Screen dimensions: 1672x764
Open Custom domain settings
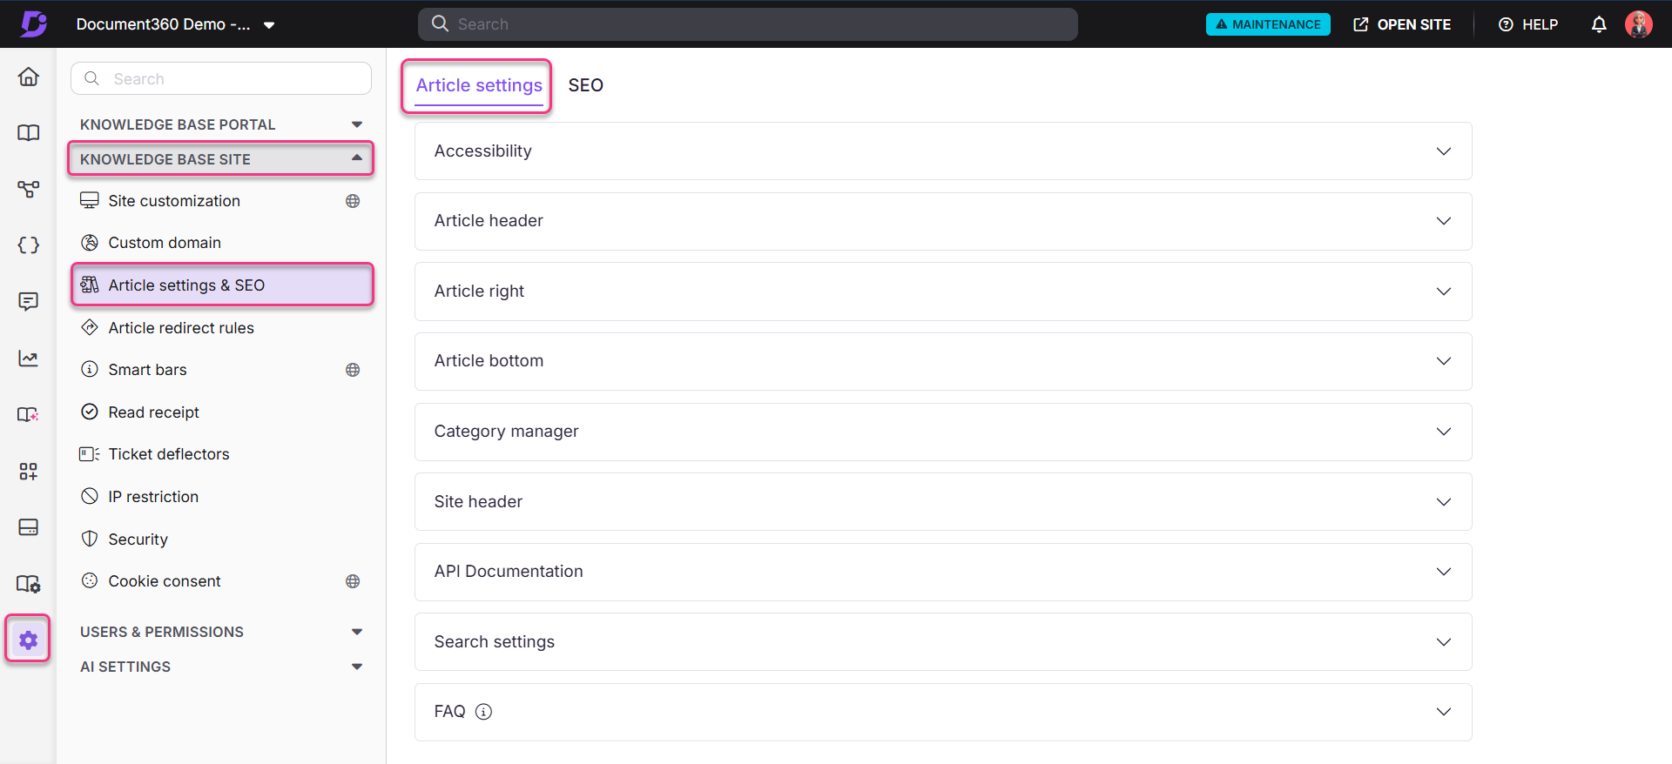pos(221,243)
